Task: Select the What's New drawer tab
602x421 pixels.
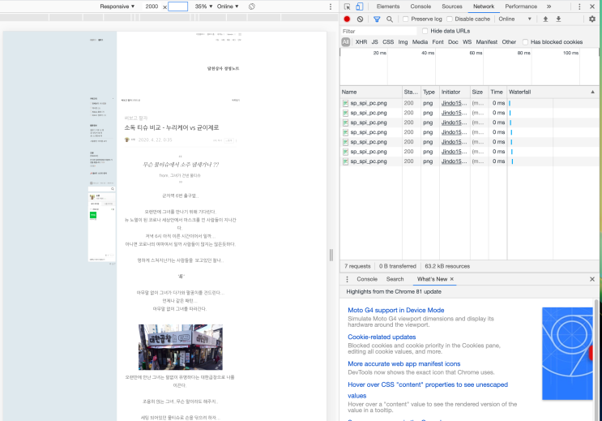Action: [x=432, y=279]
